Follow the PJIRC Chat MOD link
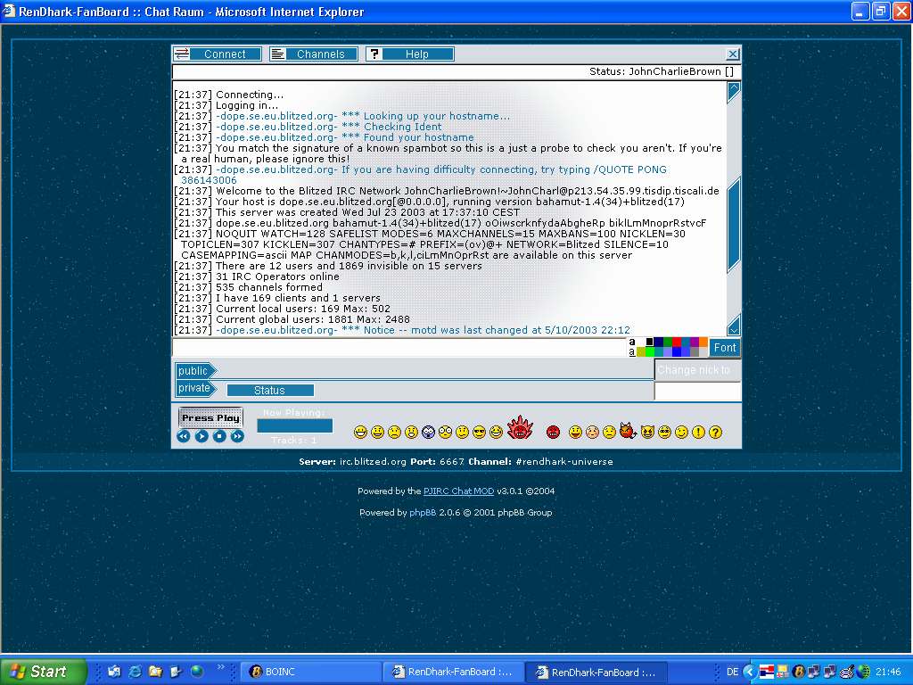Image resolution: width=913 pixels, height=685 pixels. pyautogui.click(x=458, y=491)
